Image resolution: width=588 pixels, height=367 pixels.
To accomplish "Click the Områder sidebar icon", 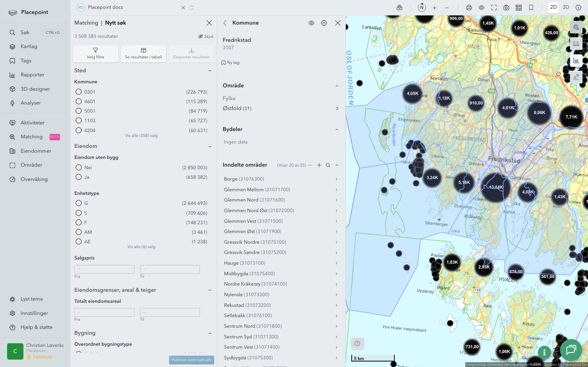I will pos(12,165).
